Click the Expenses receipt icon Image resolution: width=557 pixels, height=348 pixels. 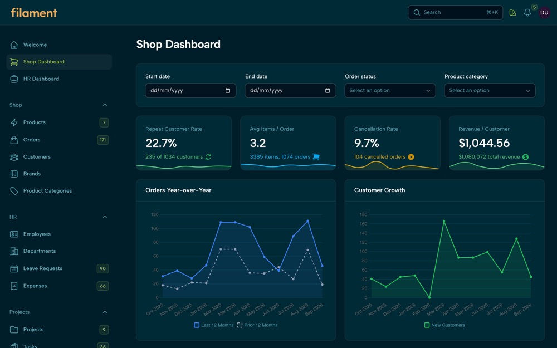[x=14, y=286]
